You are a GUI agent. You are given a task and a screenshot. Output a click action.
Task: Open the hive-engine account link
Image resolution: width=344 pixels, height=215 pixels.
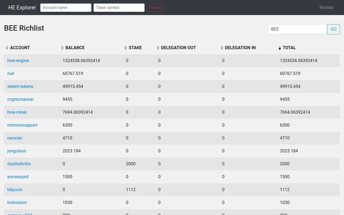(x=18, y=61)
